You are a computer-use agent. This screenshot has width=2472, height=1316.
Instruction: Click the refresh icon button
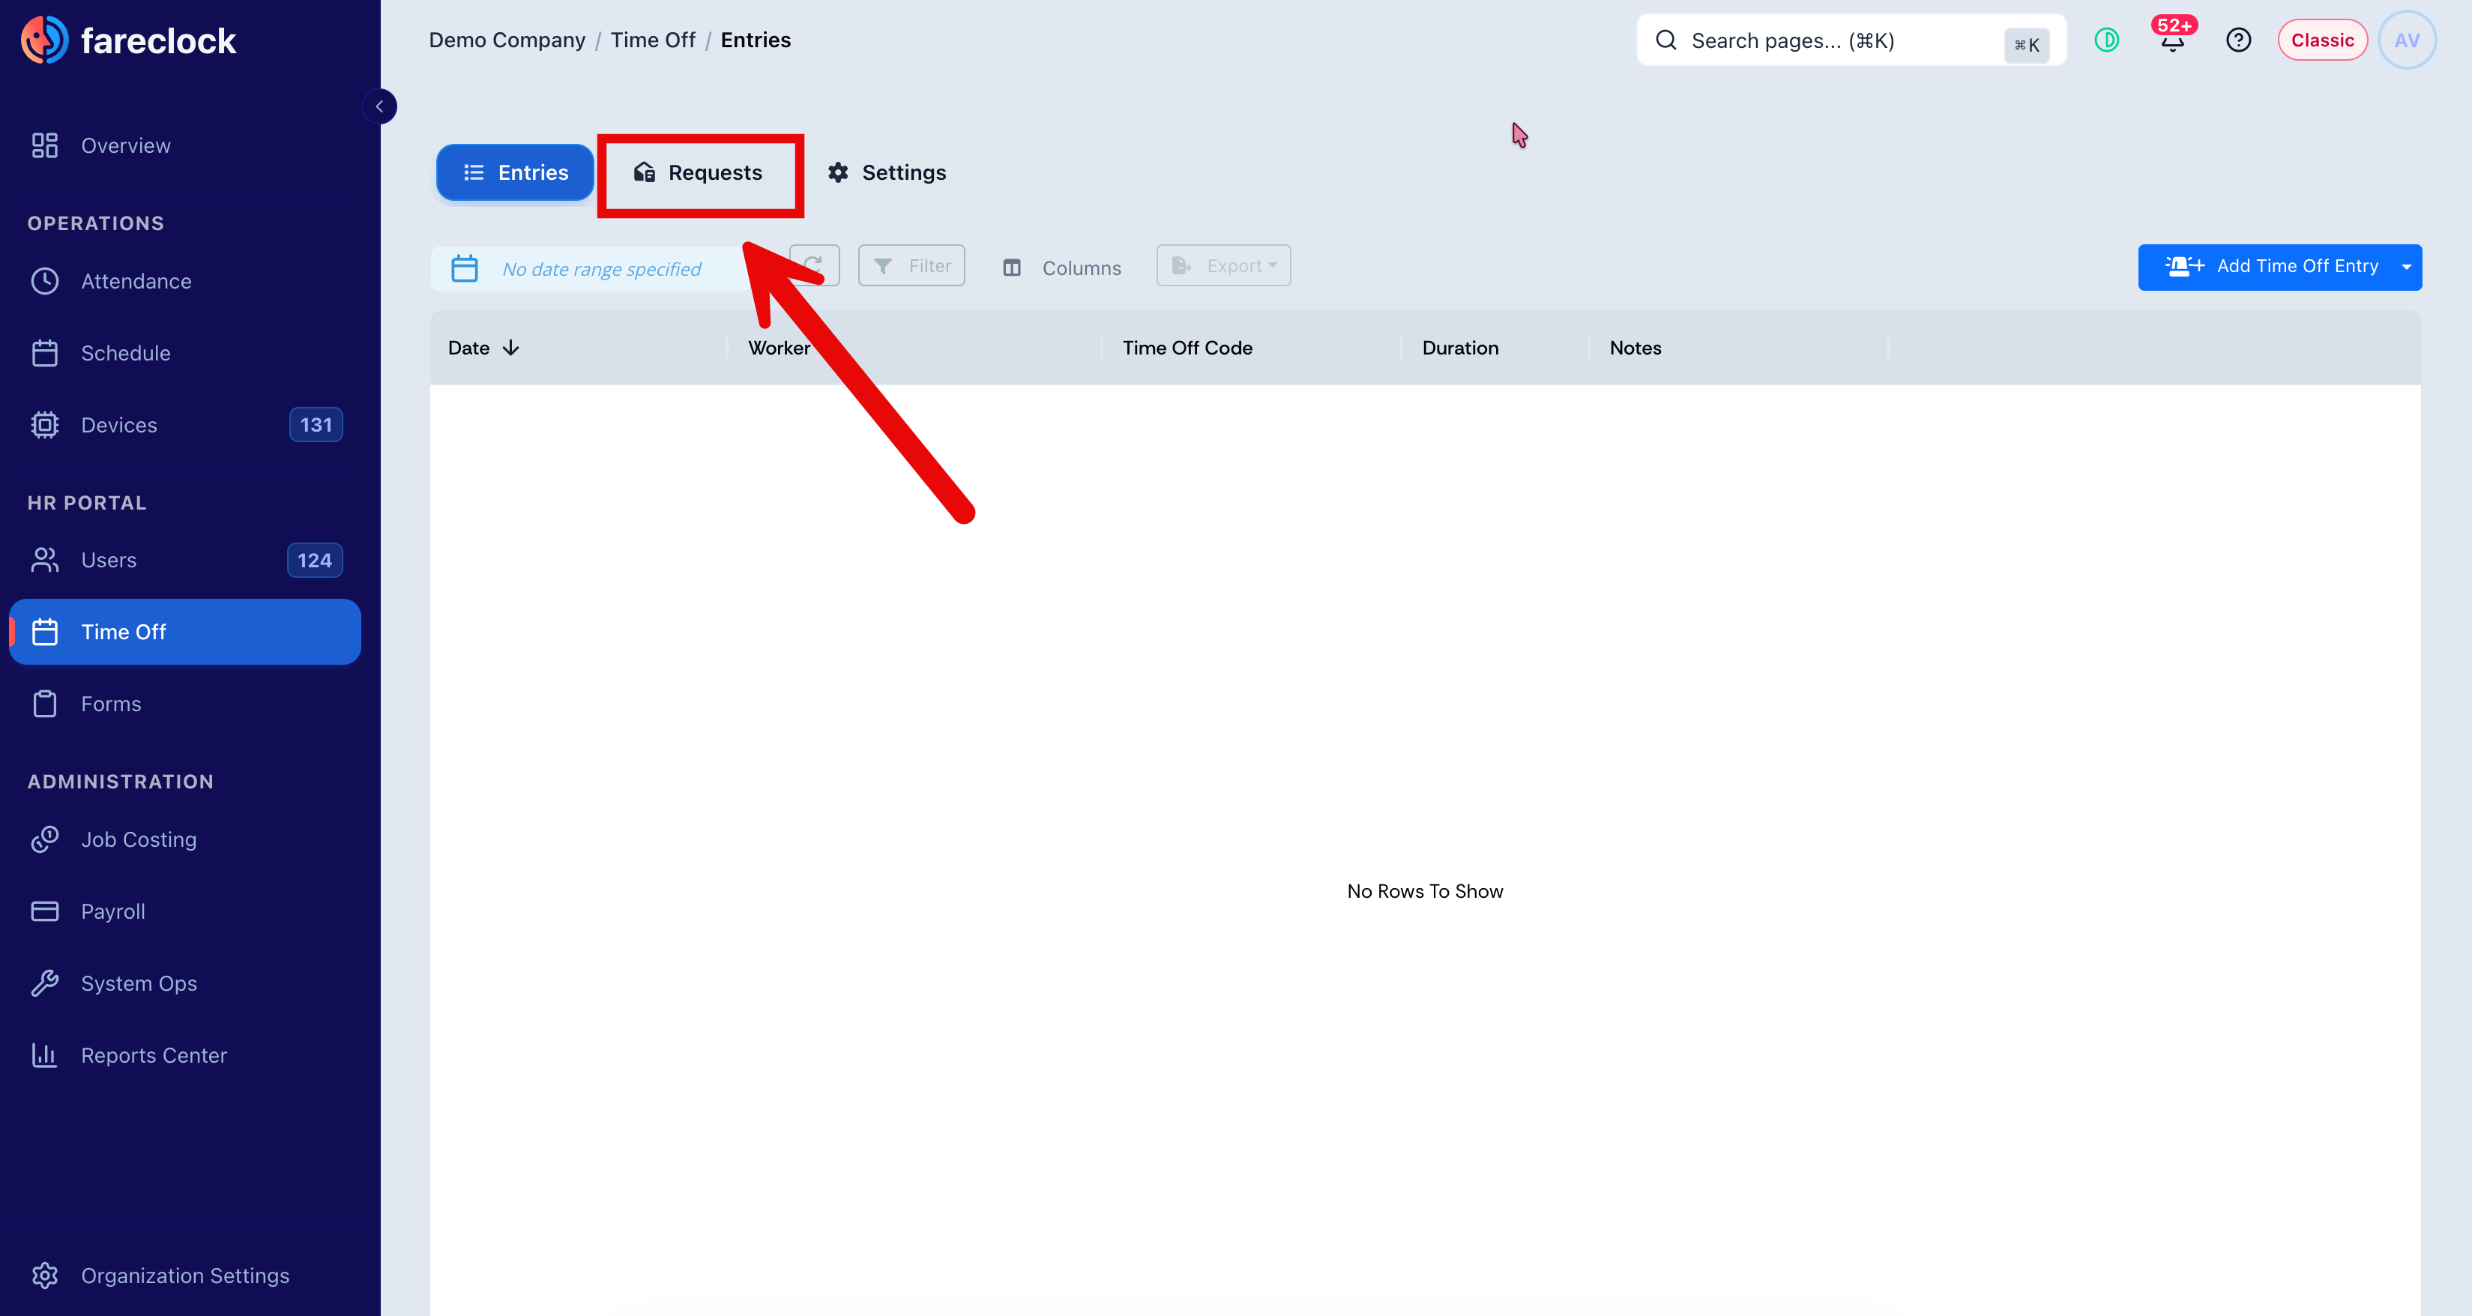[x=814, y=266]
